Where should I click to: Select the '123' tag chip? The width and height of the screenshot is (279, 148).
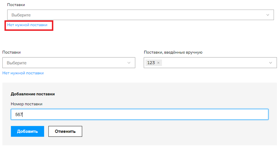coord(151,63)
